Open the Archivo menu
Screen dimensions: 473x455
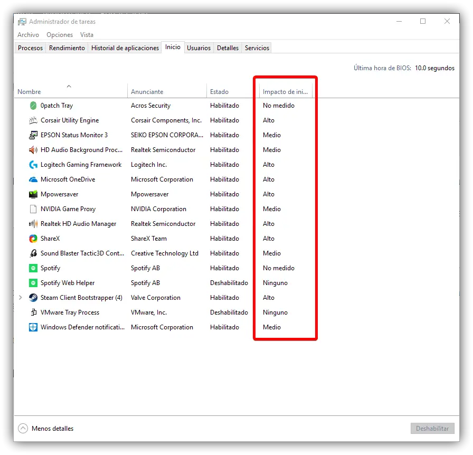click(28, 35)
